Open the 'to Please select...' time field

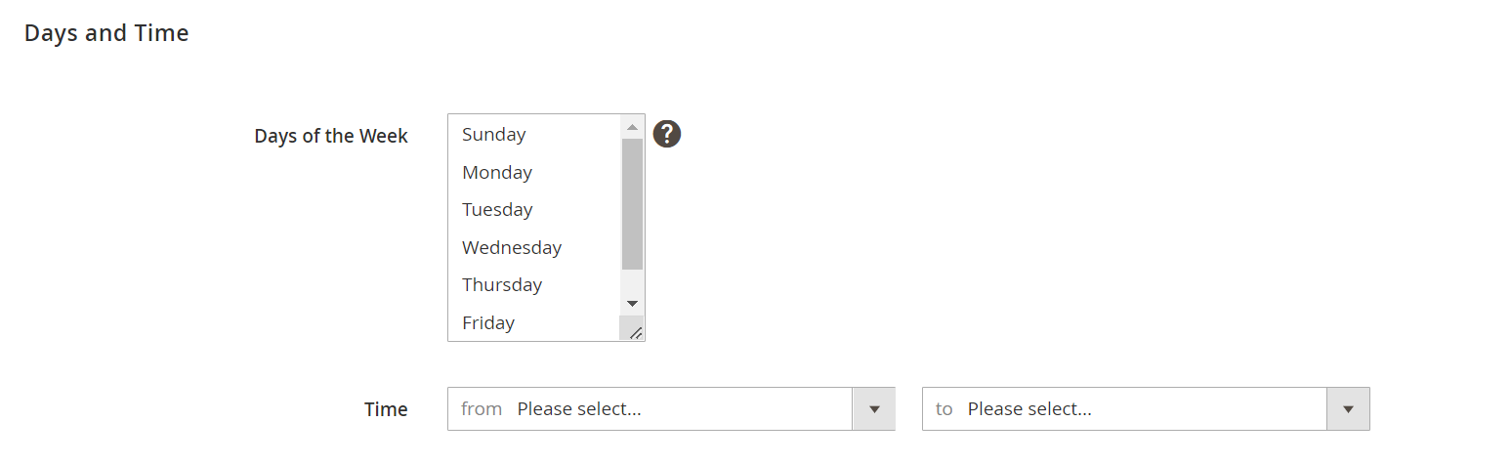point(1146,409)
